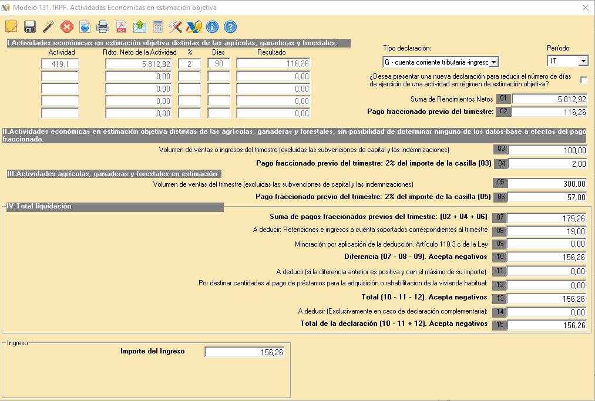Viewport: 595px width, 401px height.
Task: Click the Dias field showing 90
Action: 219,63
